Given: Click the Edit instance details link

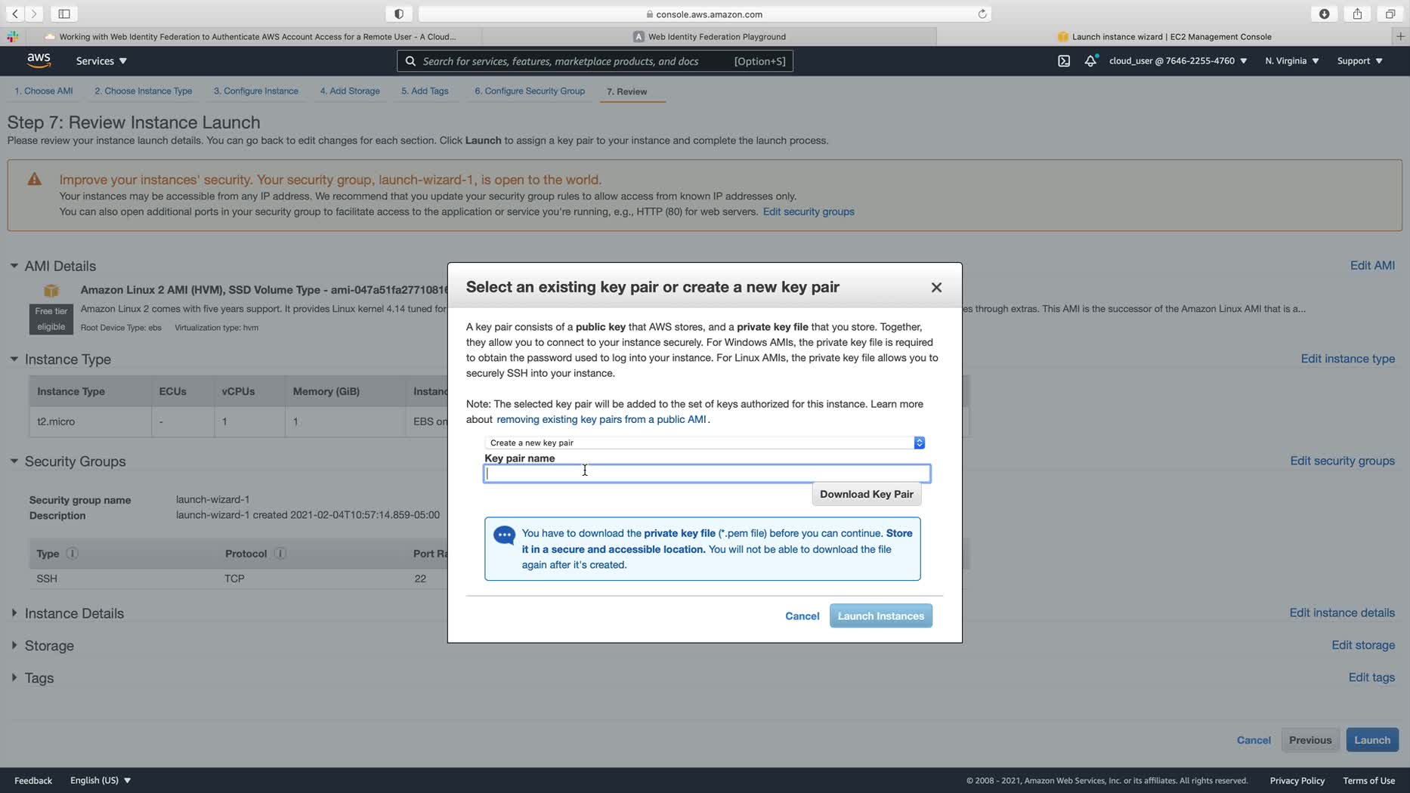Looking at the screenshot, I should click(1342, 612).
